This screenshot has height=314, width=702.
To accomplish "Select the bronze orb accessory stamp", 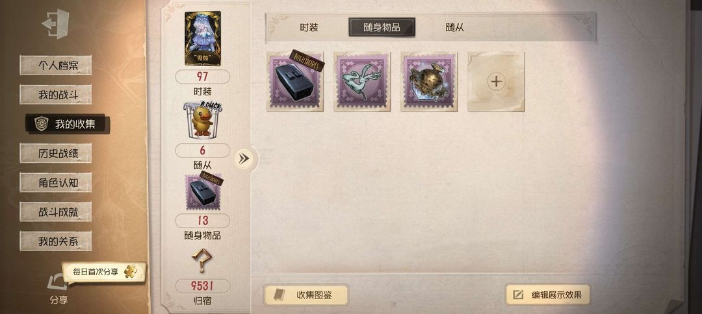I will (429, 82).
